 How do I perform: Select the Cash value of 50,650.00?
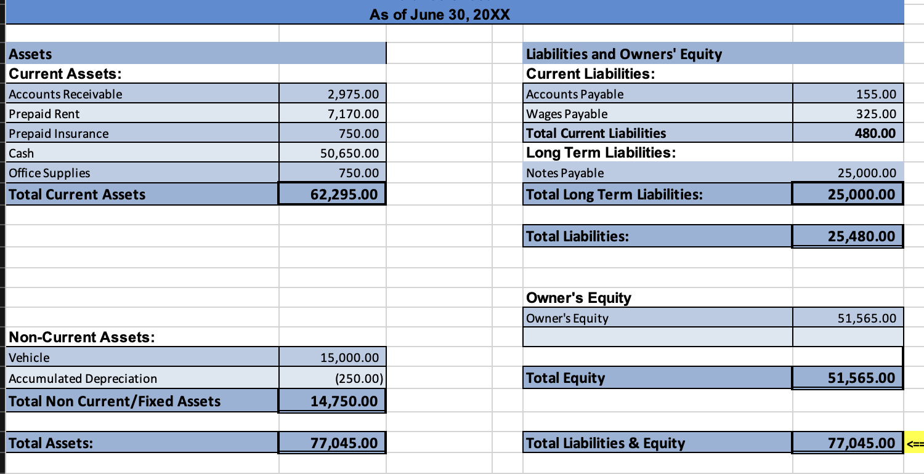pyautogui.click(x=333, y=153)
